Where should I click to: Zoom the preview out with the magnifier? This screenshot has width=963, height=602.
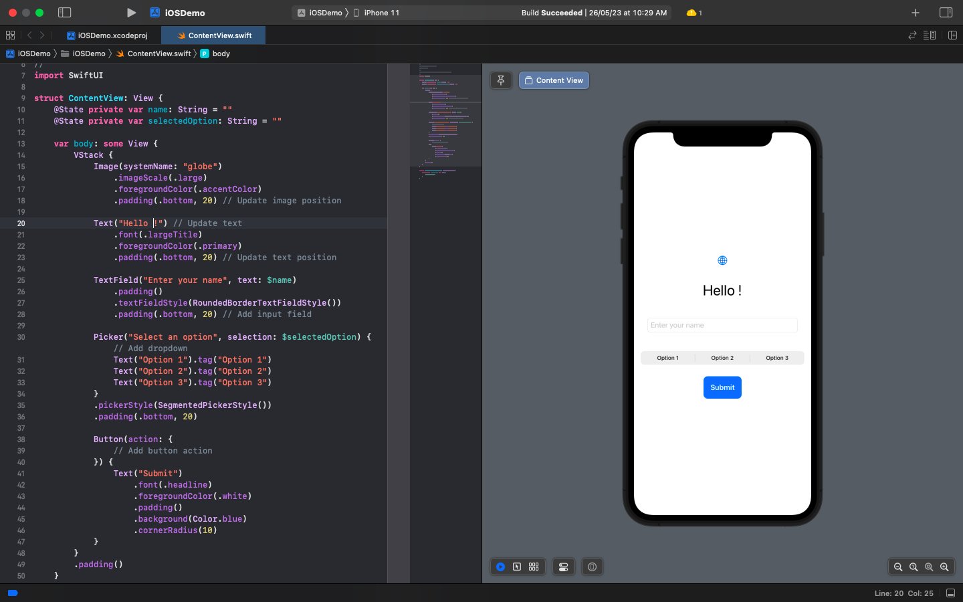(898, 567)
